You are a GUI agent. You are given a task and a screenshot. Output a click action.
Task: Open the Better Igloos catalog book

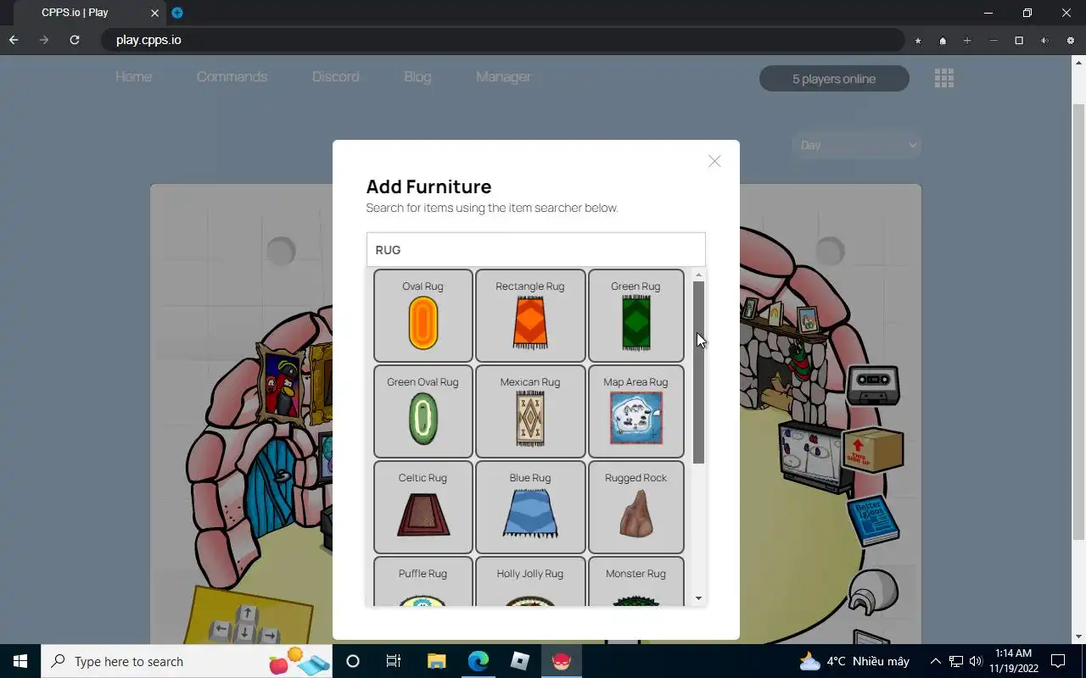tap(872, 520)
